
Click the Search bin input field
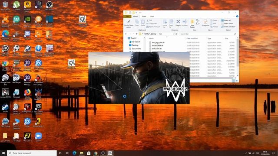pos(208,34)
